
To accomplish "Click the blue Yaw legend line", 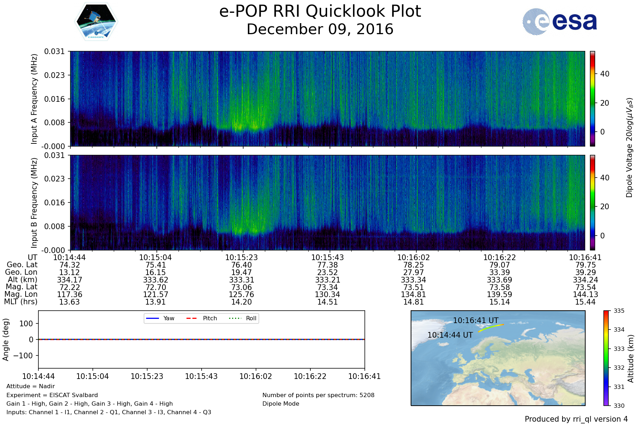I will [x=153, y=318].
